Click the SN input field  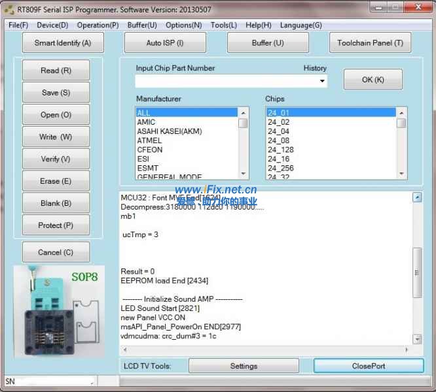[49, 382]
